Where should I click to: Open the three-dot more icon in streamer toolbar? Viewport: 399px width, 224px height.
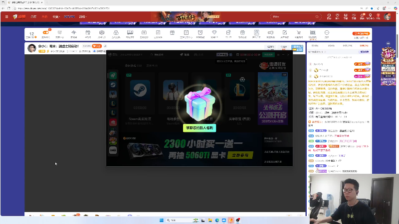[x=327, y=32]
